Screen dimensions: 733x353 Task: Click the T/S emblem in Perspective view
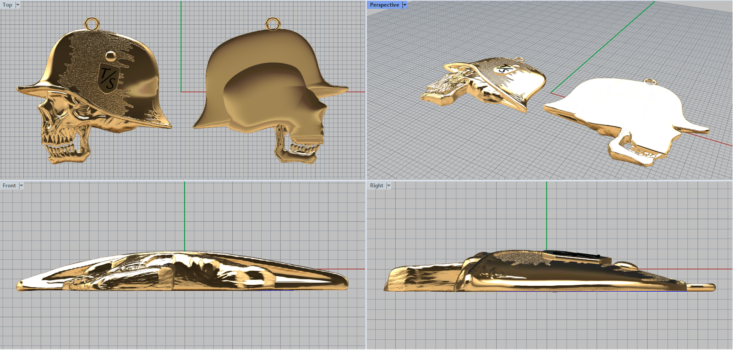[x=503, y=69]
